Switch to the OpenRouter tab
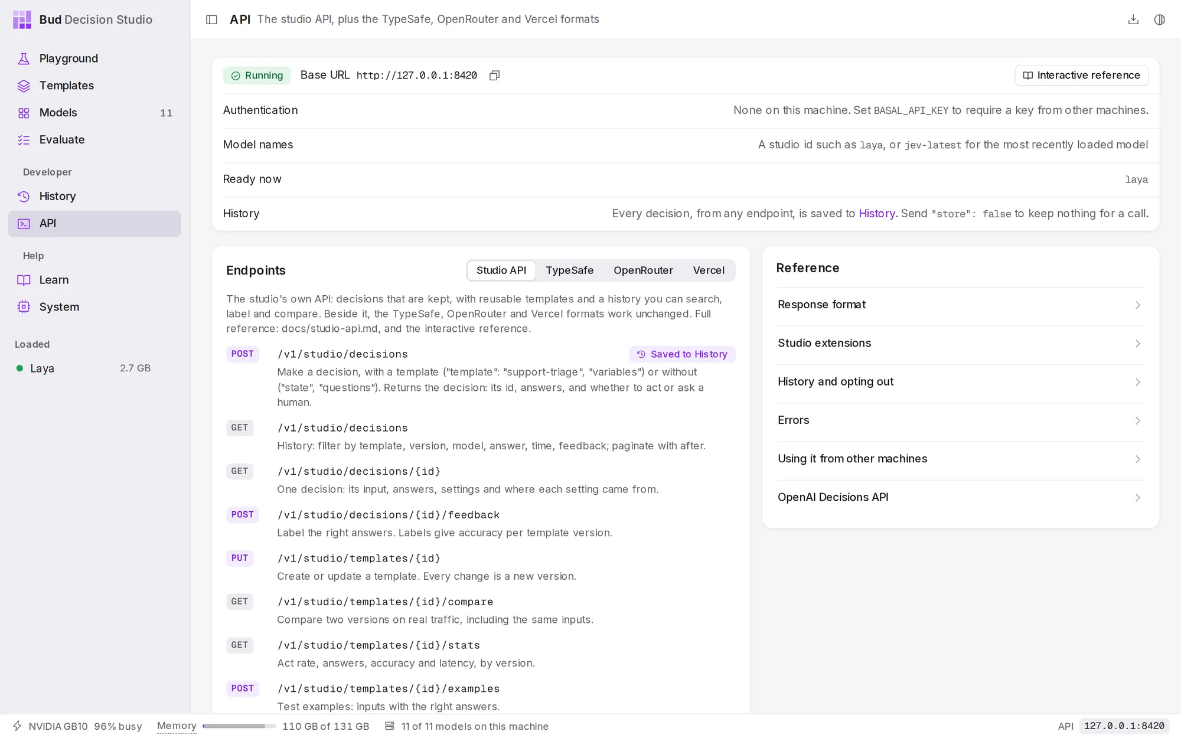Screen dimensions: 1181x738 click(643, 270)
